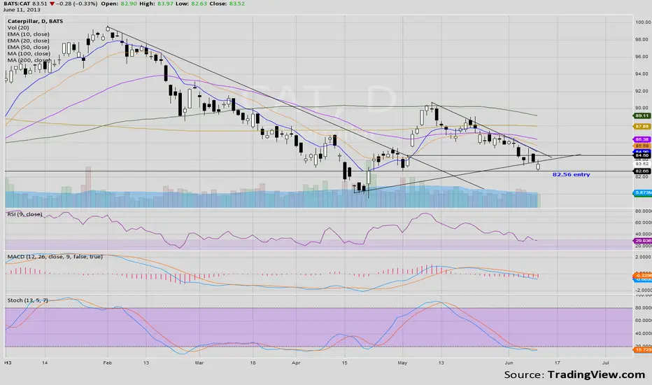The width and height of the screenshot is (652, 385).
Task: Click the 100.00 price axis label
Action: (644, 22)
